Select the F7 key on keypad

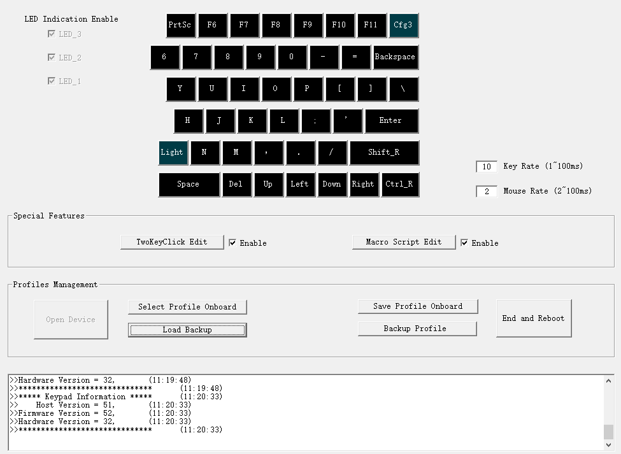coord(245,25)
